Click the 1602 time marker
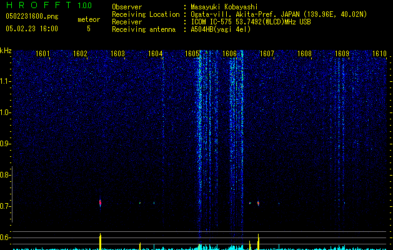393x250 pixels. [x=80, y=54]
